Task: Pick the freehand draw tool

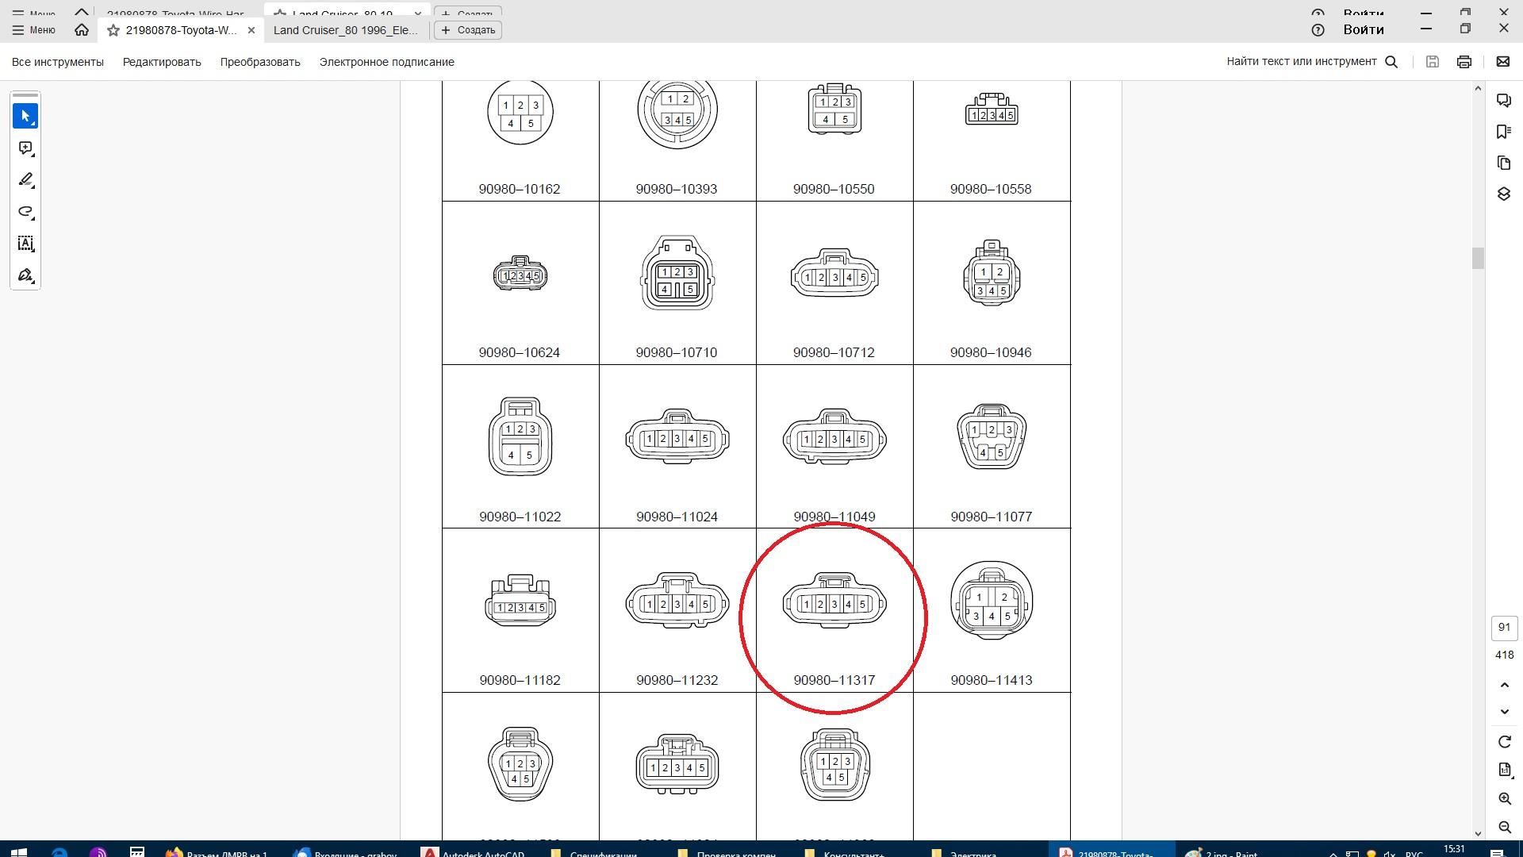Action: tap(25, 212)
